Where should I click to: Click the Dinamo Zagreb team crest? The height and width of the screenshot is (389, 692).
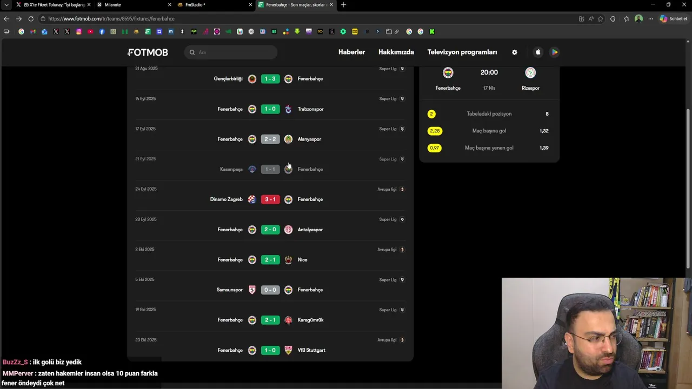(252, 199)
